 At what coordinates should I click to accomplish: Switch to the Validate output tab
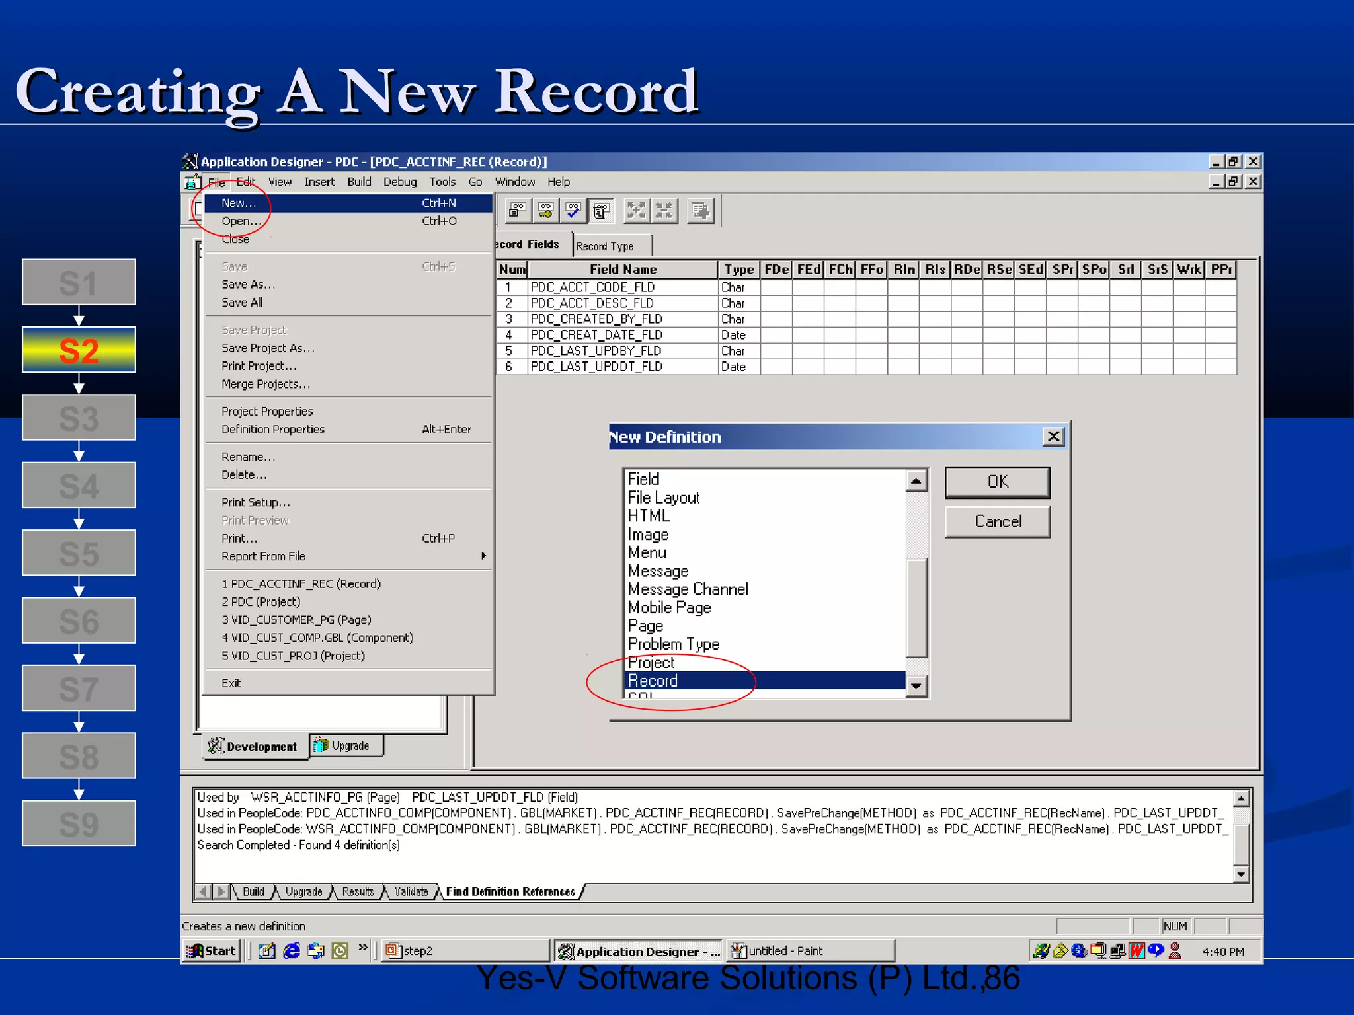point(411,892)
